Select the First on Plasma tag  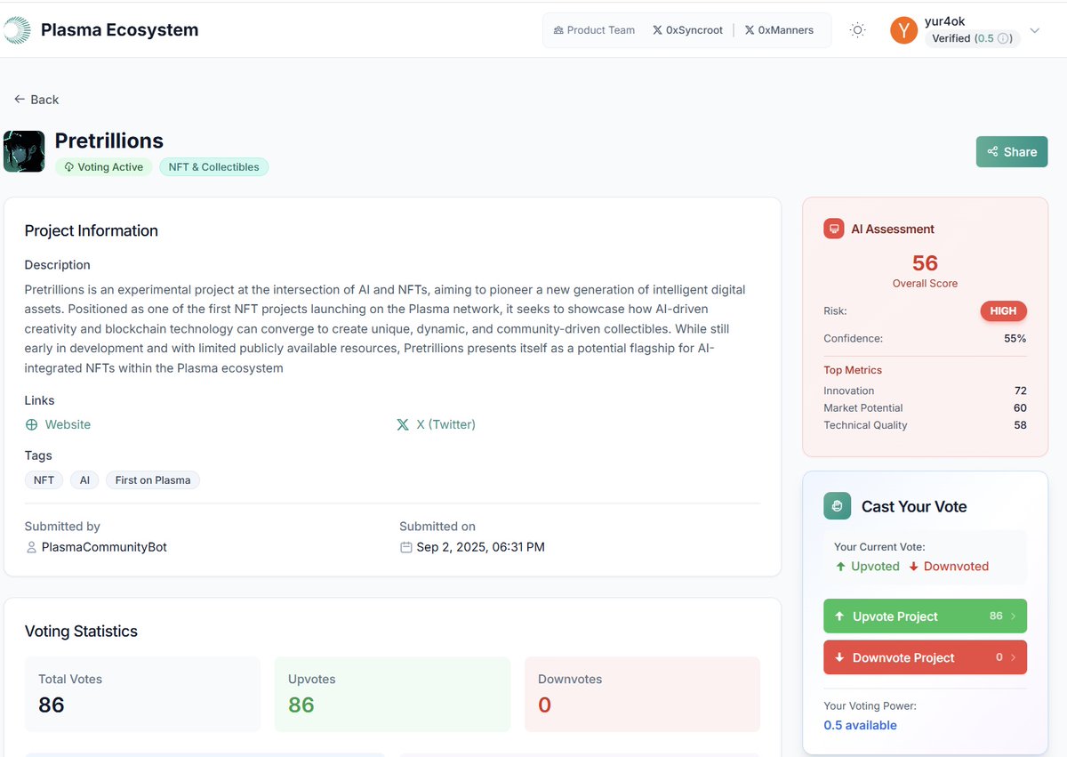coord(153,480)
